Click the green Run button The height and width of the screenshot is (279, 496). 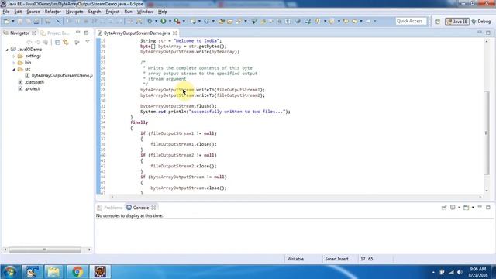164,21
